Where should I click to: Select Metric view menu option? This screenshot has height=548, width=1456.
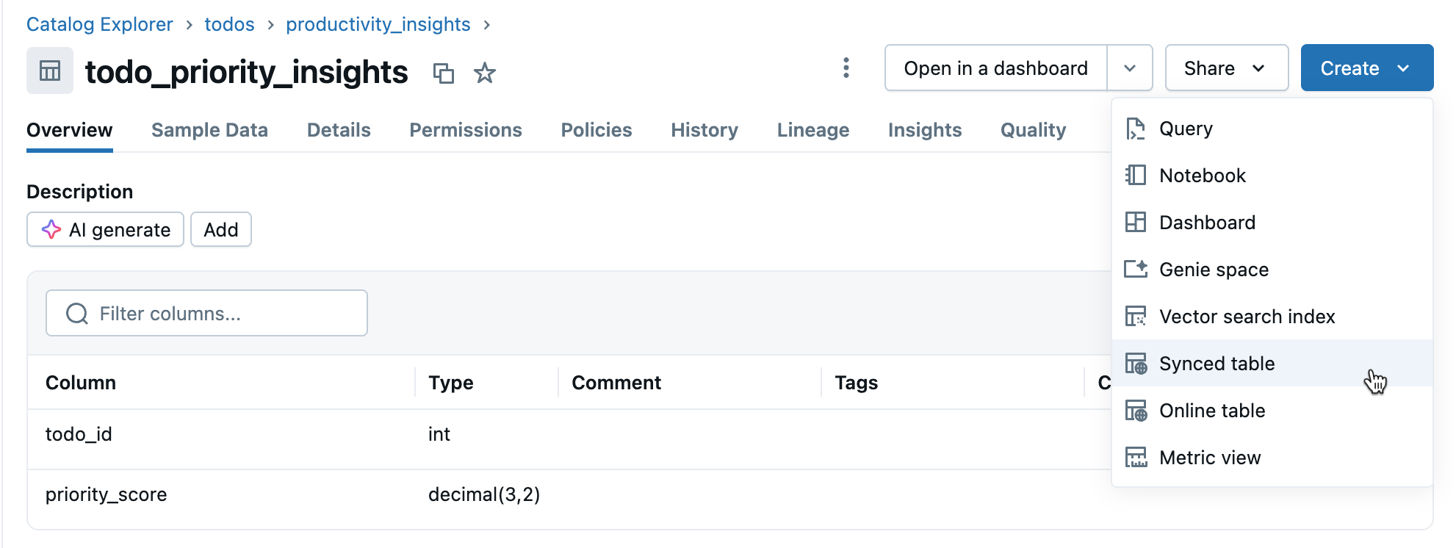click(x=1210, y=458)
